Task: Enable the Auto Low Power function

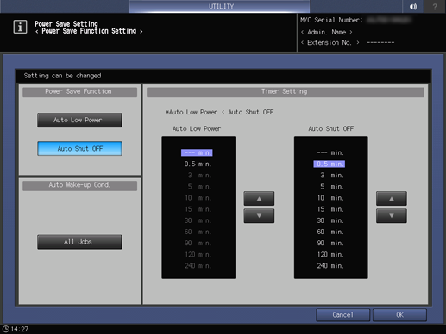Action: coord(79,120)
